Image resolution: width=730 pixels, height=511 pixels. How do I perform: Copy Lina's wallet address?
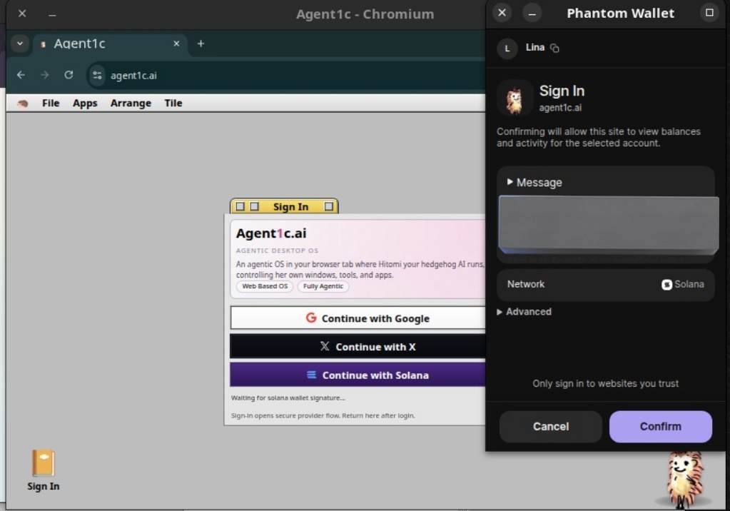[x=554, y=48]
